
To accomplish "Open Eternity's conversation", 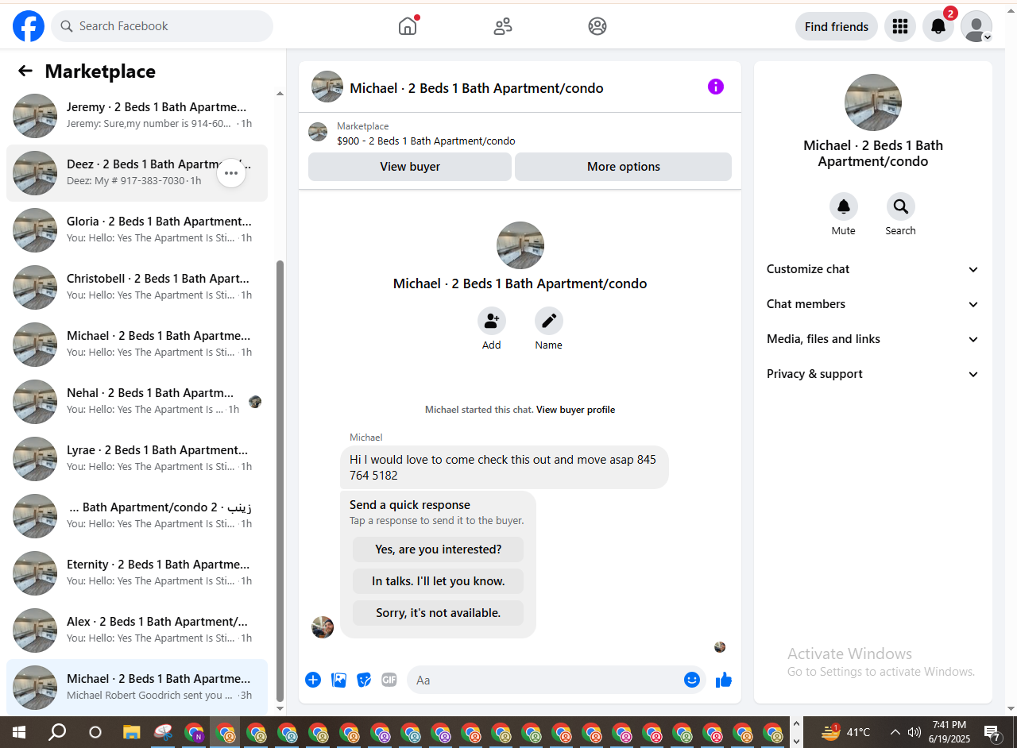I will [x=137, y=573].
